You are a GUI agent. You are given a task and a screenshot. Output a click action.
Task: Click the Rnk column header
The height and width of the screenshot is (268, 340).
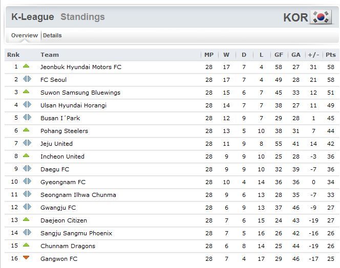13,55
